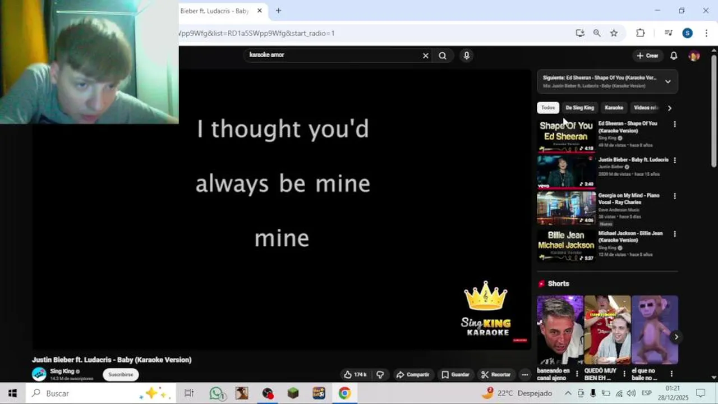Click the Chrome install app icon in address bar
Viewport: 718px width, 404px height.
(x=580, y=33)
